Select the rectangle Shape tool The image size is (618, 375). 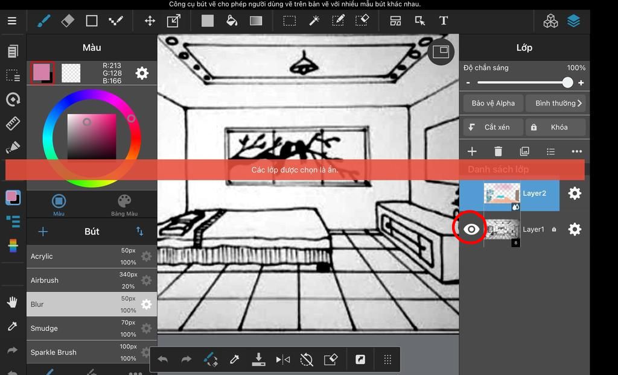tap(92, 21)
